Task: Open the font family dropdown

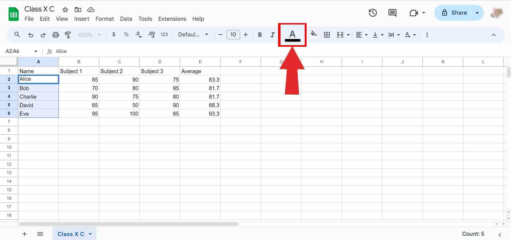Action: (193, 35)
